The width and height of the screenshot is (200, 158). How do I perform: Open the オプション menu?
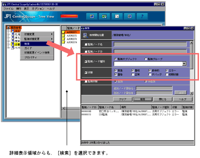[x=38, y=9]
